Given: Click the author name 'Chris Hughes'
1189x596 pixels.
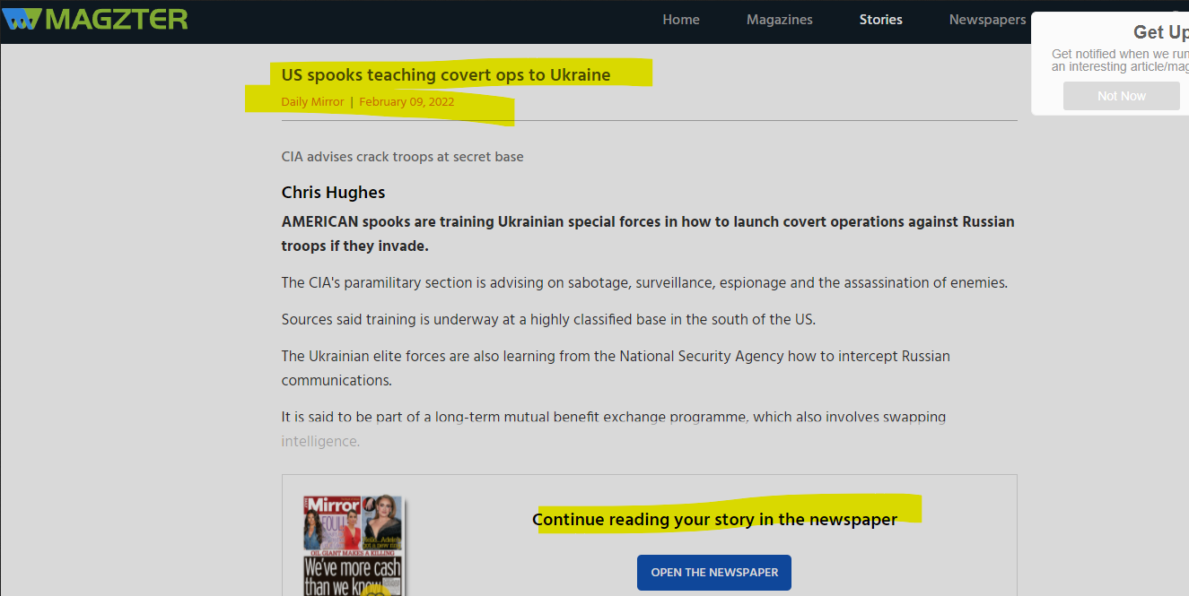Looking at the screenshot, I should pos(333,193).
